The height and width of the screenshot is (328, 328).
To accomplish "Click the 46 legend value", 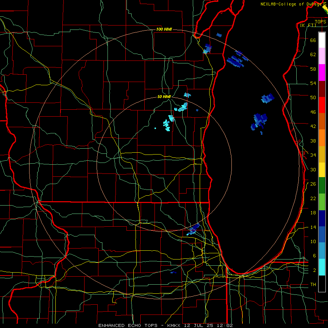I will [313, 112].
